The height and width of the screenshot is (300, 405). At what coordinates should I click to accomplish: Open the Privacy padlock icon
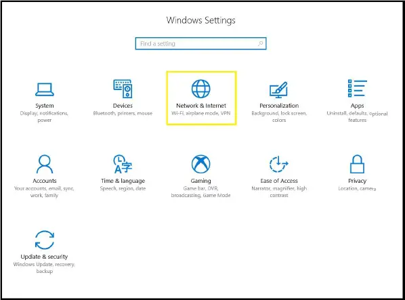click(357, 164)
